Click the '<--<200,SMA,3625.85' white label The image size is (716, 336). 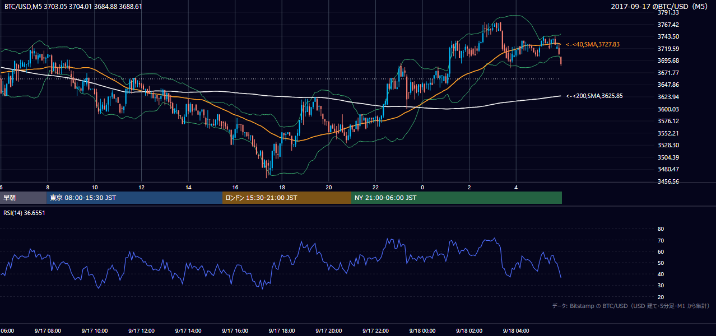[594, 96]
